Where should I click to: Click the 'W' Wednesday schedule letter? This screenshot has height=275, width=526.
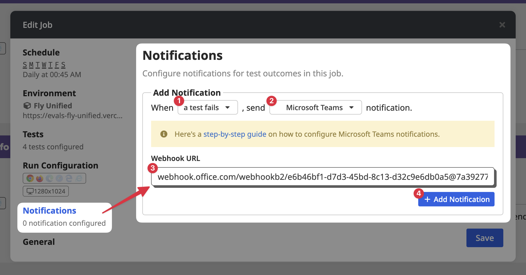(x=44, y=65)
